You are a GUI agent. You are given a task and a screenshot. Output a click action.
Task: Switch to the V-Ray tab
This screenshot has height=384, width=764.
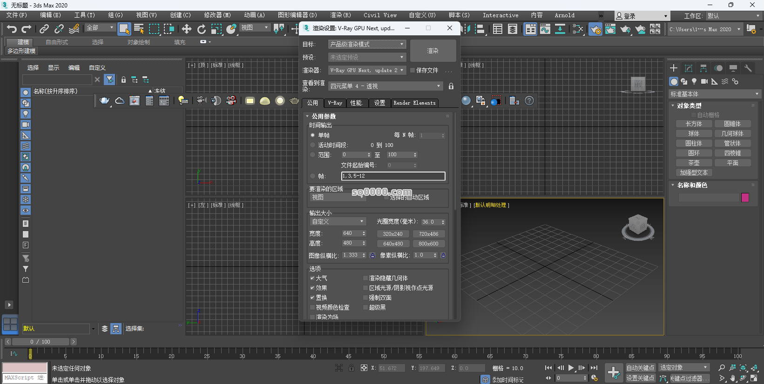(335, 103)
